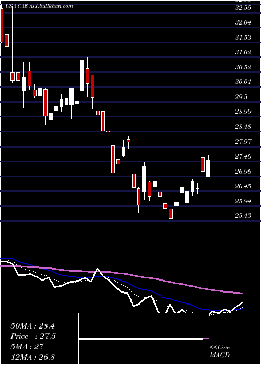Select the 32.04 price axis label
The width and height of the screenshot is (261, 365).
[243, 22]
